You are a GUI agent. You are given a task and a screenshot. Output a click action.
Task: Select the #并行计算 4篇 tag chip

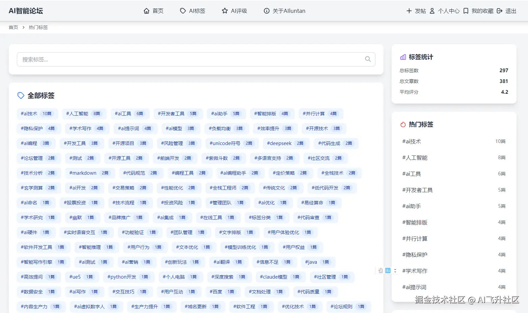(321, 114)
